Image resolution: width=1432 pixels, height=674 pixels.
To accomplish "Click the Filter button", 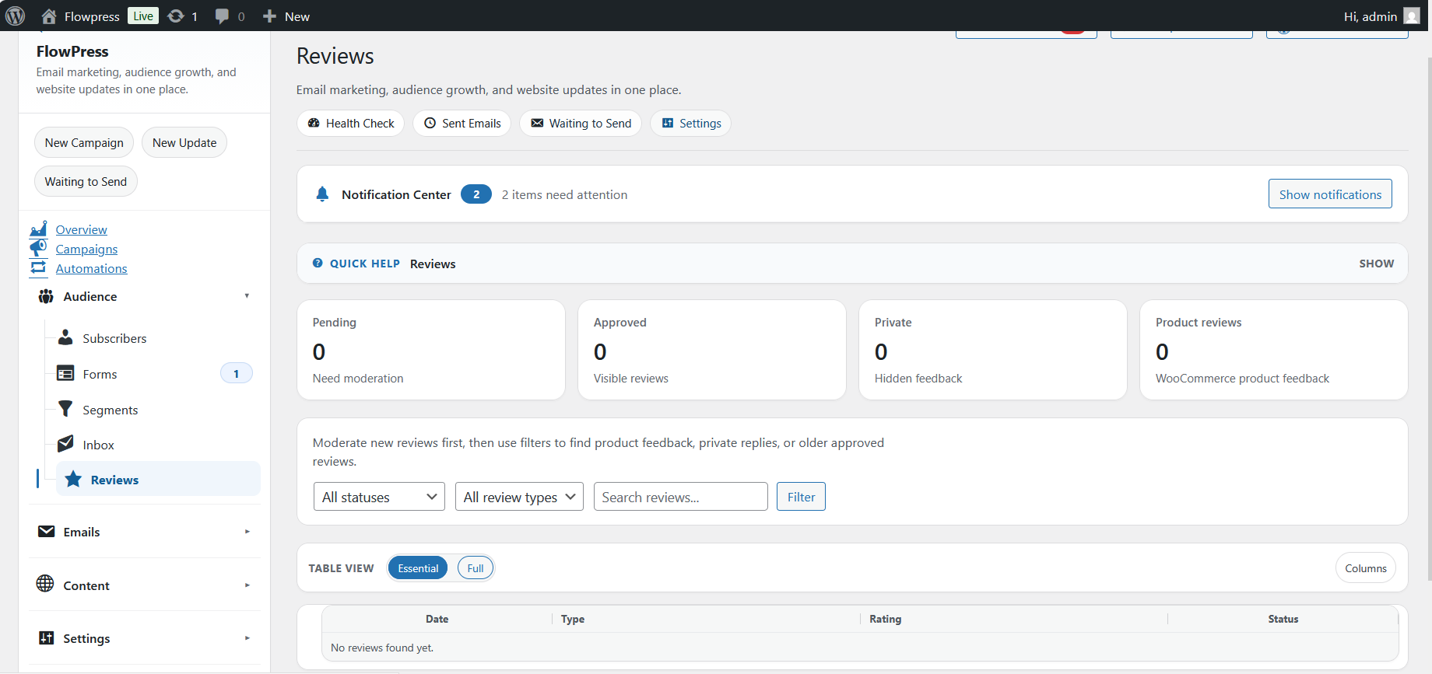I will click(801, 497).
